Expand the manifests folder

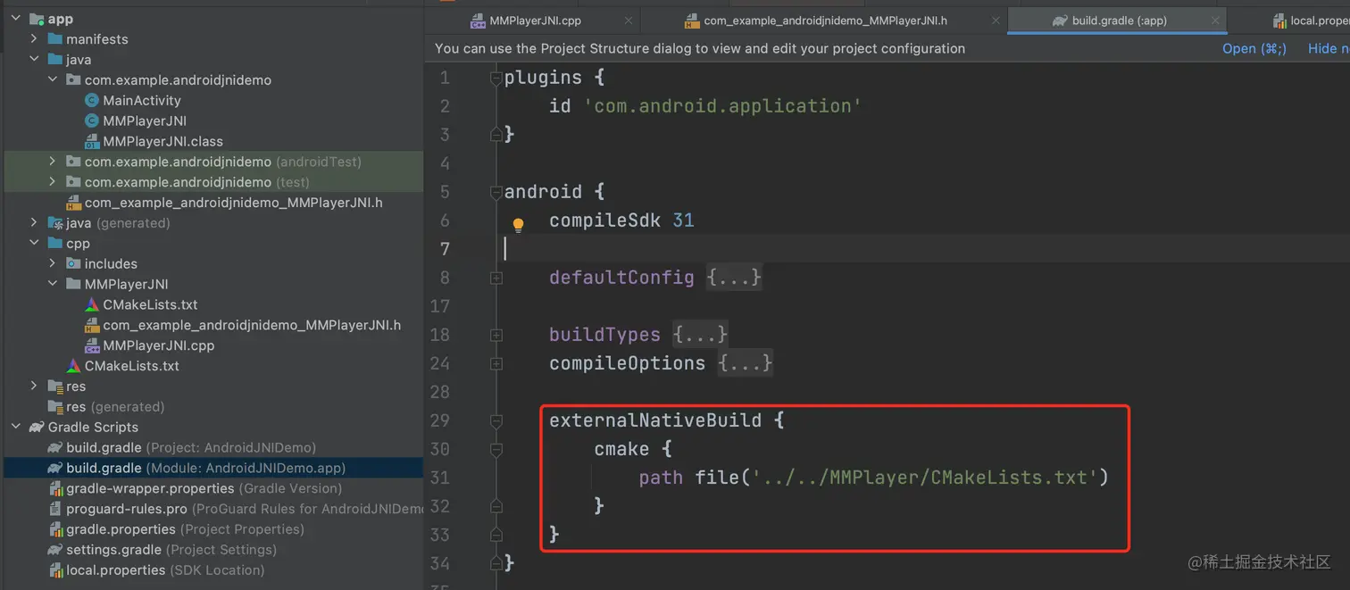click(34, 39)
